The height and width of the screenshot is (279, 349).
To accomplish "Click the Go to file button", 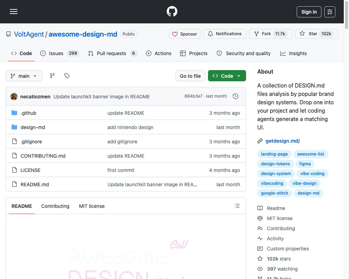I will coord(190,76).
